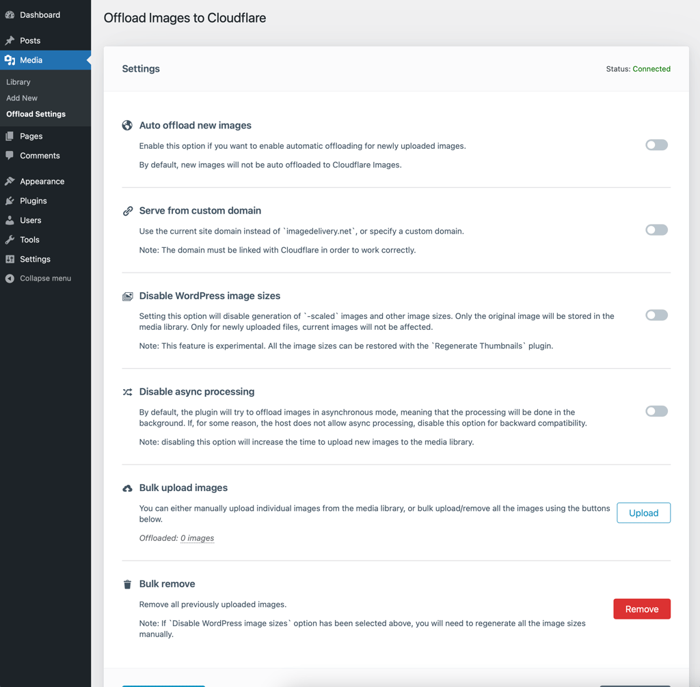Viewport: 700px width, 687px height.
Task: Open the Tools menu item
Action: click(x=46, y=240)
